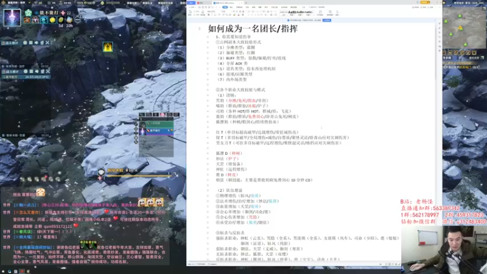Switch to 插入 ribbon tab in WPS
The image size is (487, 274).
pyautogui.click(x=231, y=7)
